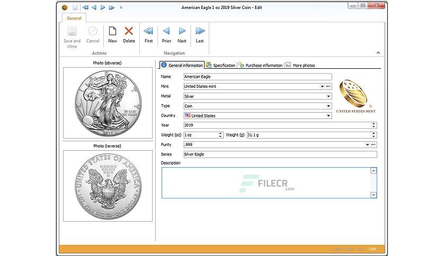Viewport: 443px width, 256px height.
Task: Switch to the Specification tab
Action: pos(221,65)
